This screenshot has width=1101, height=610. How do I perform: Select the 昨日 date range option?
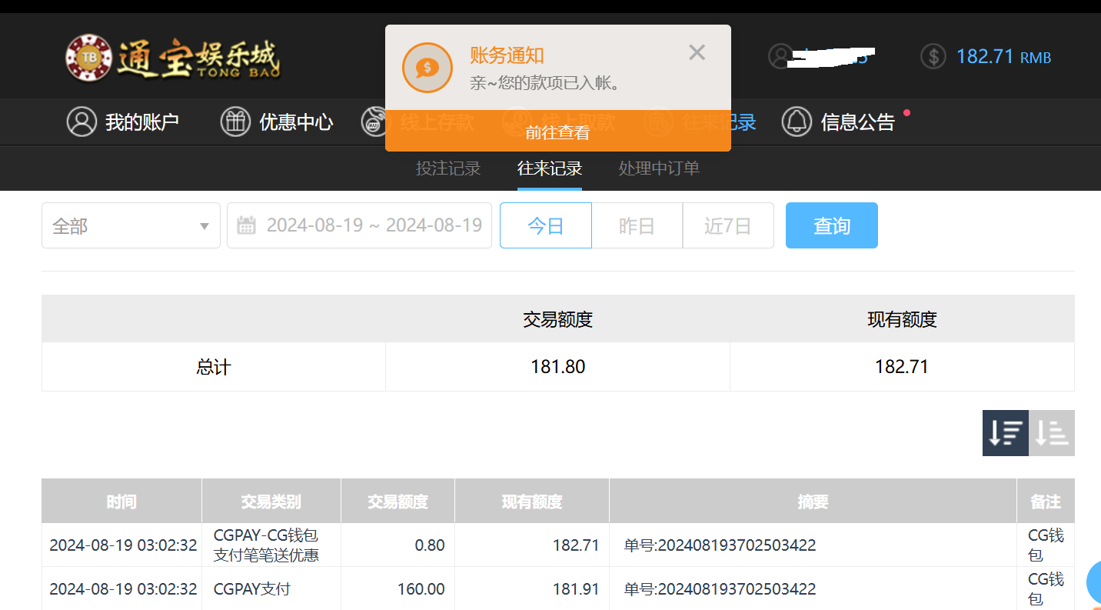point(637,225)
